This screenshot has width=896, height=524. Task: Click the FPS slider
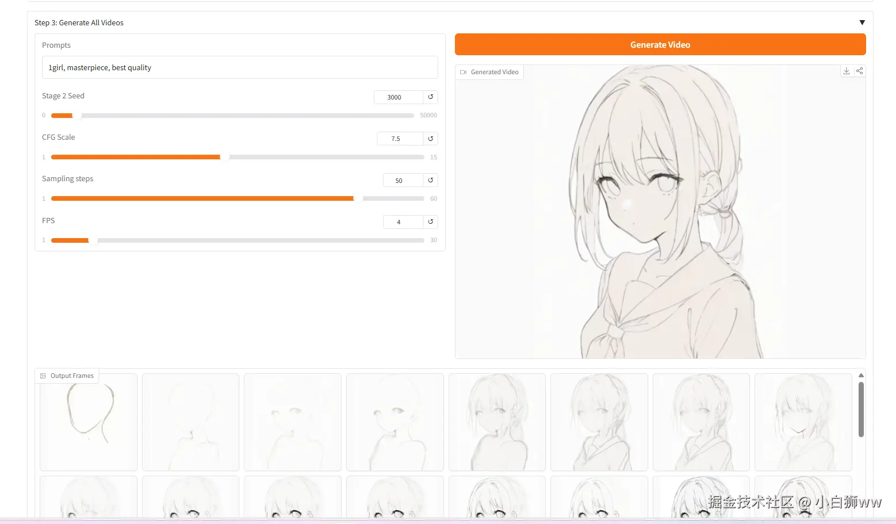[x=238, y=240]
